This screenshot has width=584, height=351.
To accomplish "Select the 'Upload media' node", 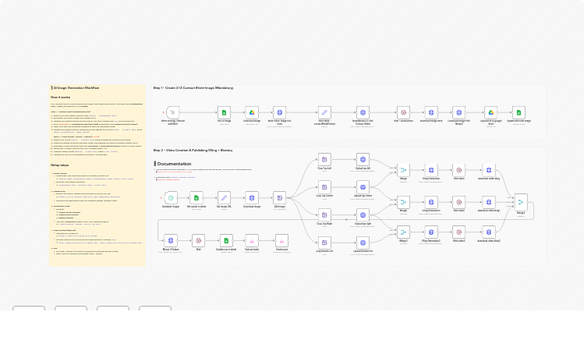I will pyautogui.click(x=252, y=241).
